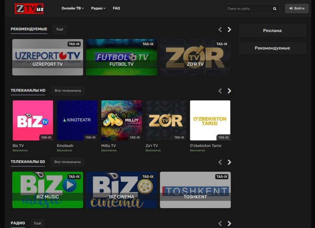The width and height of the screenshot is (315, 228).
Task: Click TAS-IX badge on BIZ MUSIC card
Action: [74, 176]
